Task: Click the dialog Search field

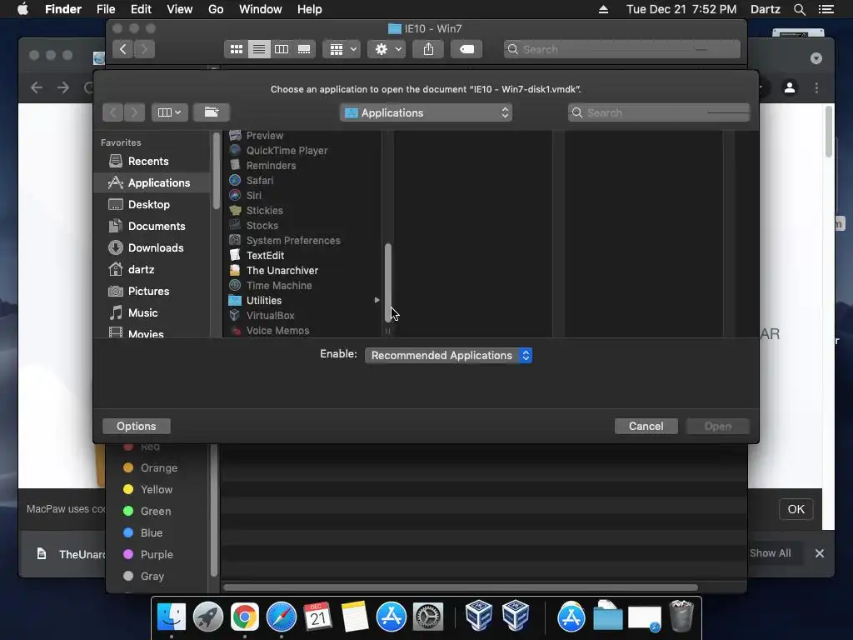Action: point(659,112)
